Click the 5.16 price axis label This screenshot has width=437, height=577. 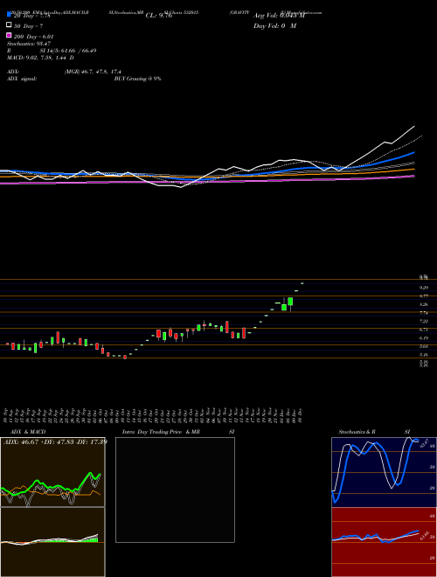[x=423, y=355]
